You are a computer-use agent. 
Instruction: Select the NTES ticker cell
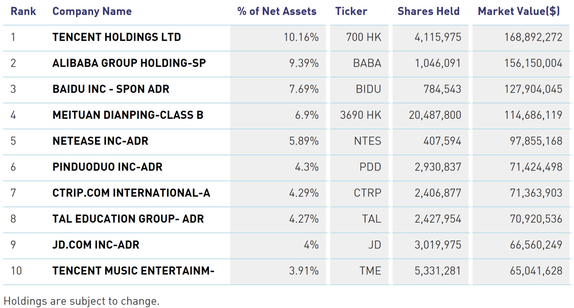tap(367, 141)
